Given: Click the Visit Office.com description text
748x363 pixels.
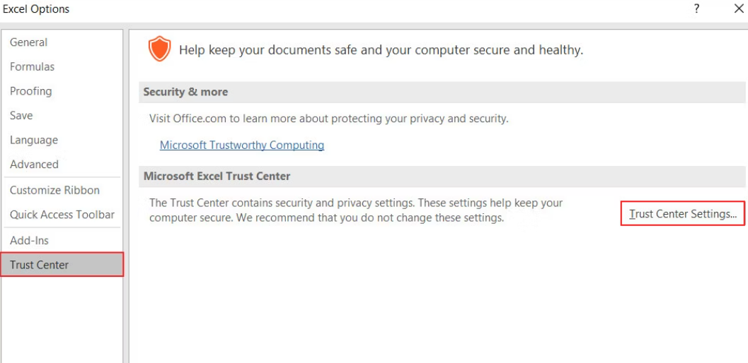Looking at the screenshot, I should (328, 119).
